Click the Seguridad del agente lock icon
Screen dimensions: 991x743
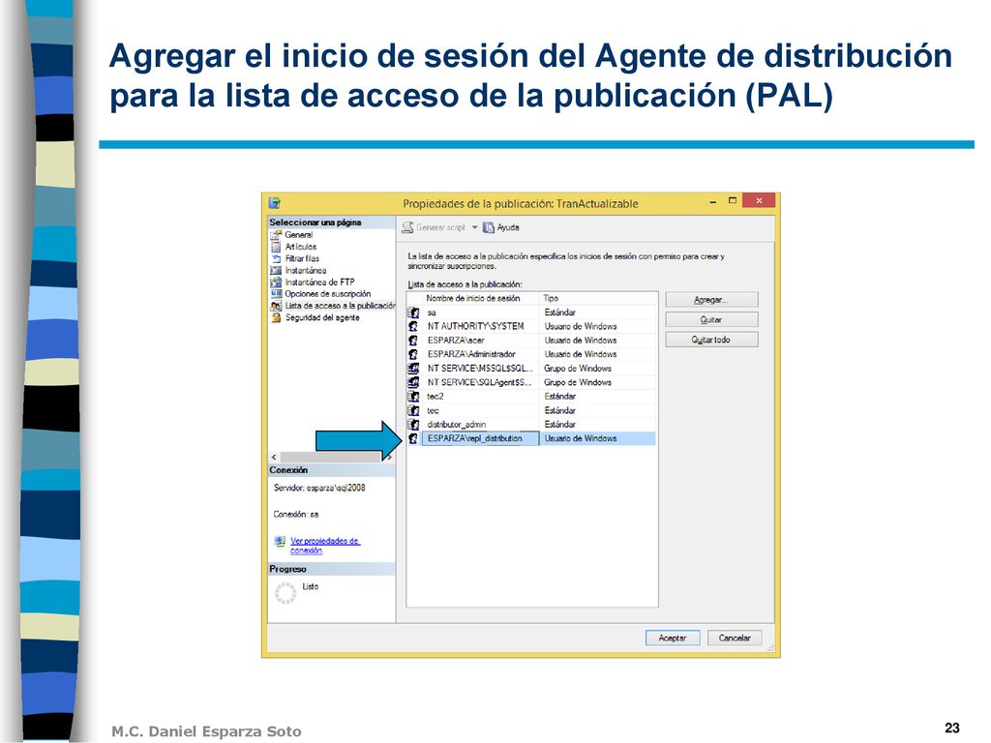(276, 317)
